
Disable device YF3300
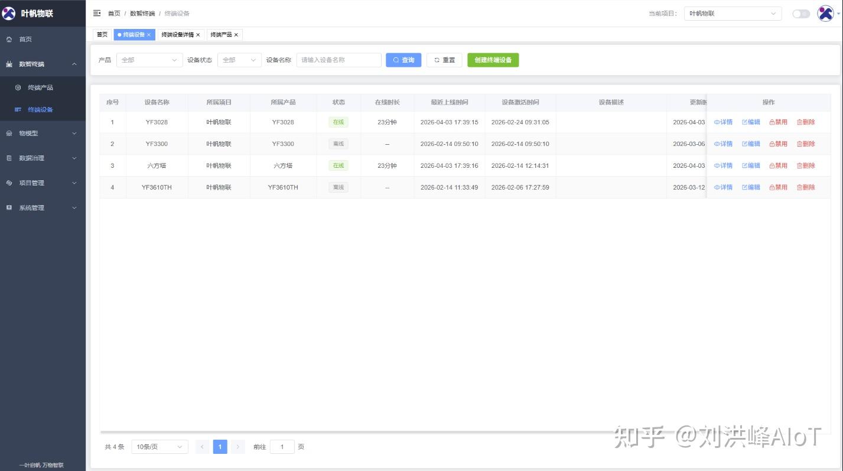coord(778,144)
